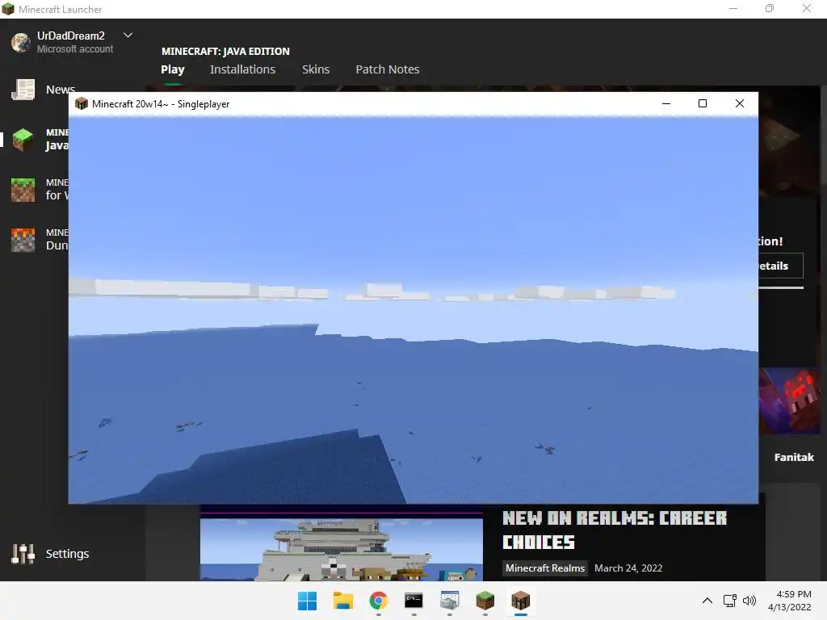
Task: Click the Minecraft Realms category tag
Action: [545, 568]
